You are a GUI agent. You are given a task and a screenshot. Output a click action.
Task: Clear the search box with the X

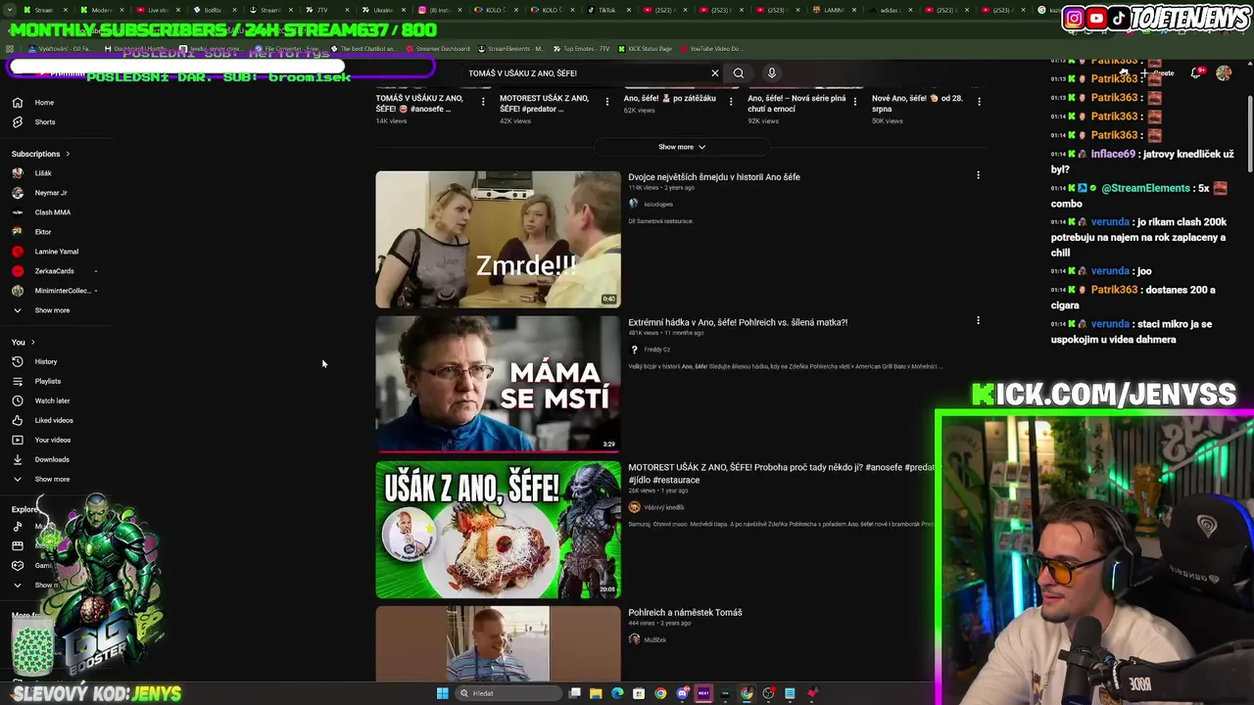click(x=715, y=72)
